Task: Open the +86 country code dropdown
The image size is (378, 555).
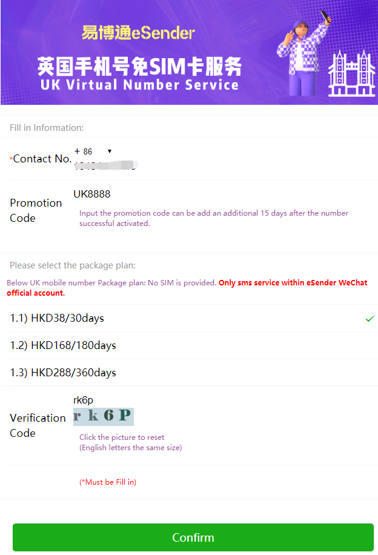Action: (x=93, y=151)
